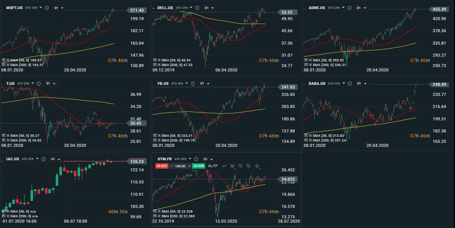The width and height of the screenshot is (455, 228).
Task: Click the green buy price 24.030 button
Action: [x=199, y=166]
